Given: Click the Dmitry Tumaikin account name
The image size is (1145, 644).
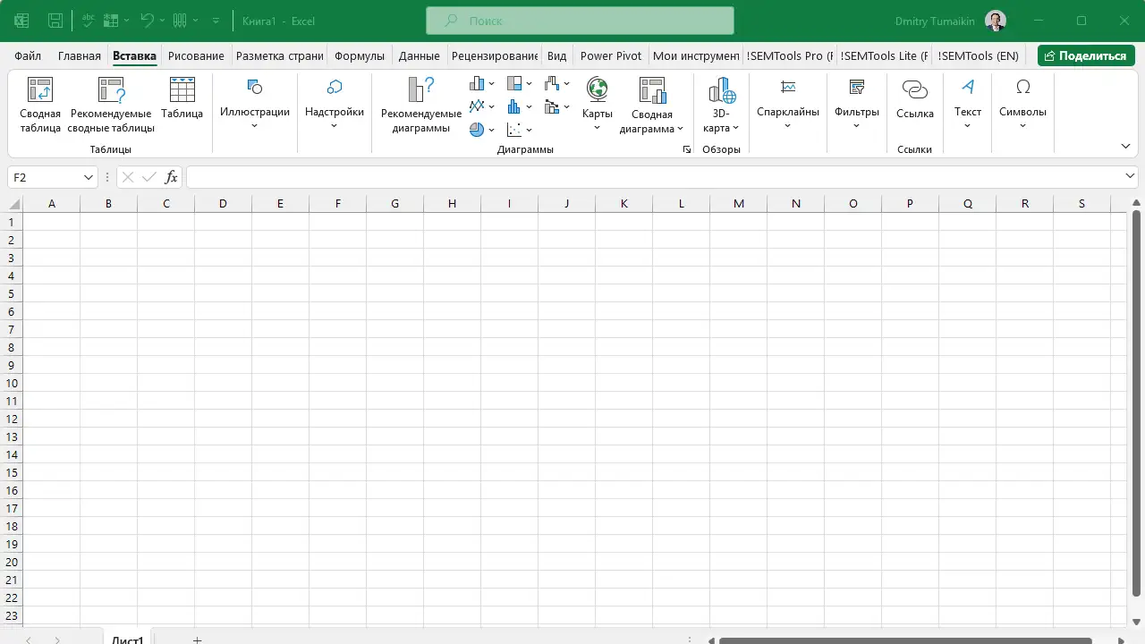Looking at the screenshot, I should pyautogui.click(x=935, y=21).
